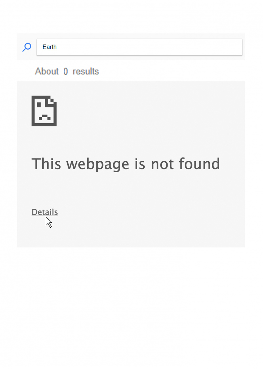263x369 pixels.
Task: Click the sad page error icon
Action: click(x=44, y=111)
